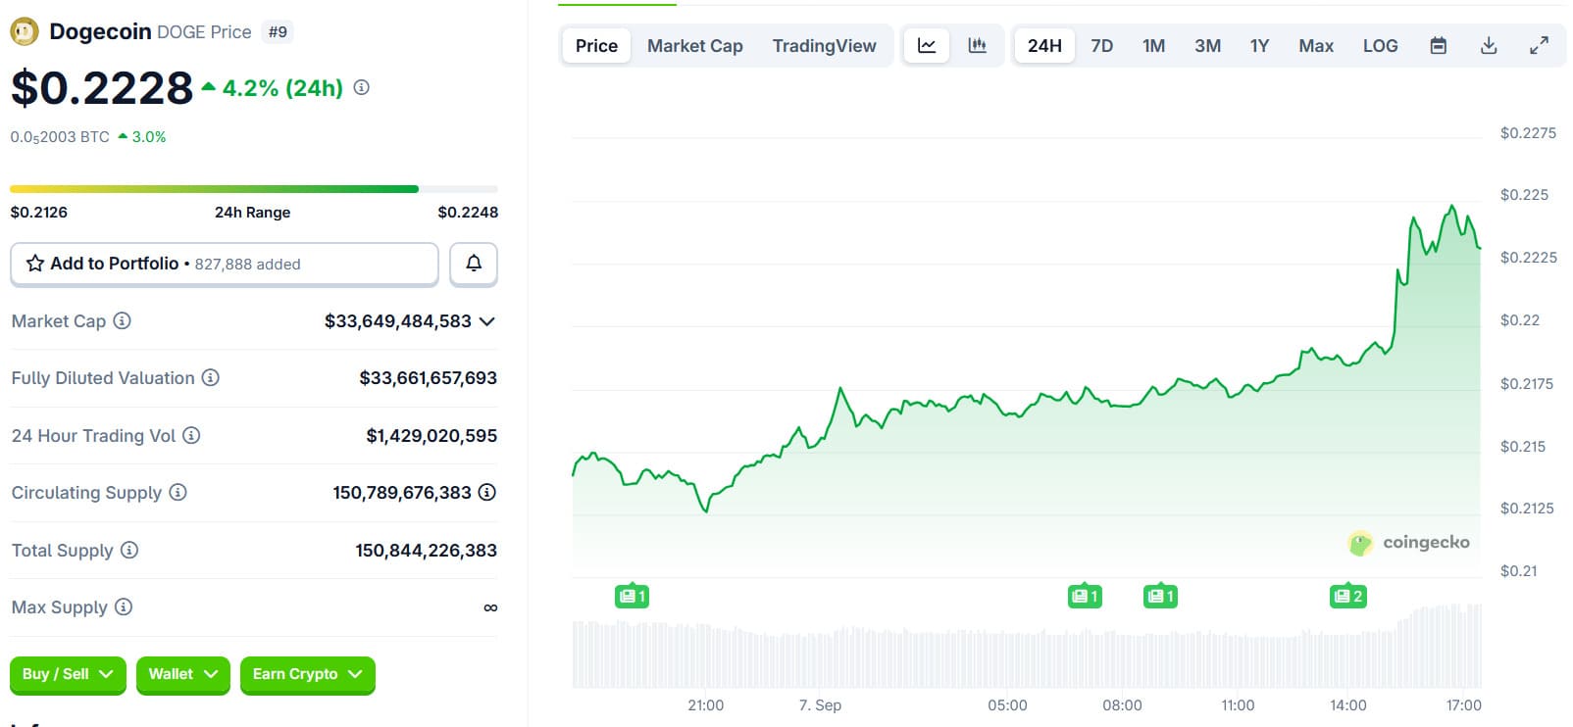The width and height of the screenshot is (1573, 727).
Task: Expand chart to fullscreen
Action: click(1540, 45)
